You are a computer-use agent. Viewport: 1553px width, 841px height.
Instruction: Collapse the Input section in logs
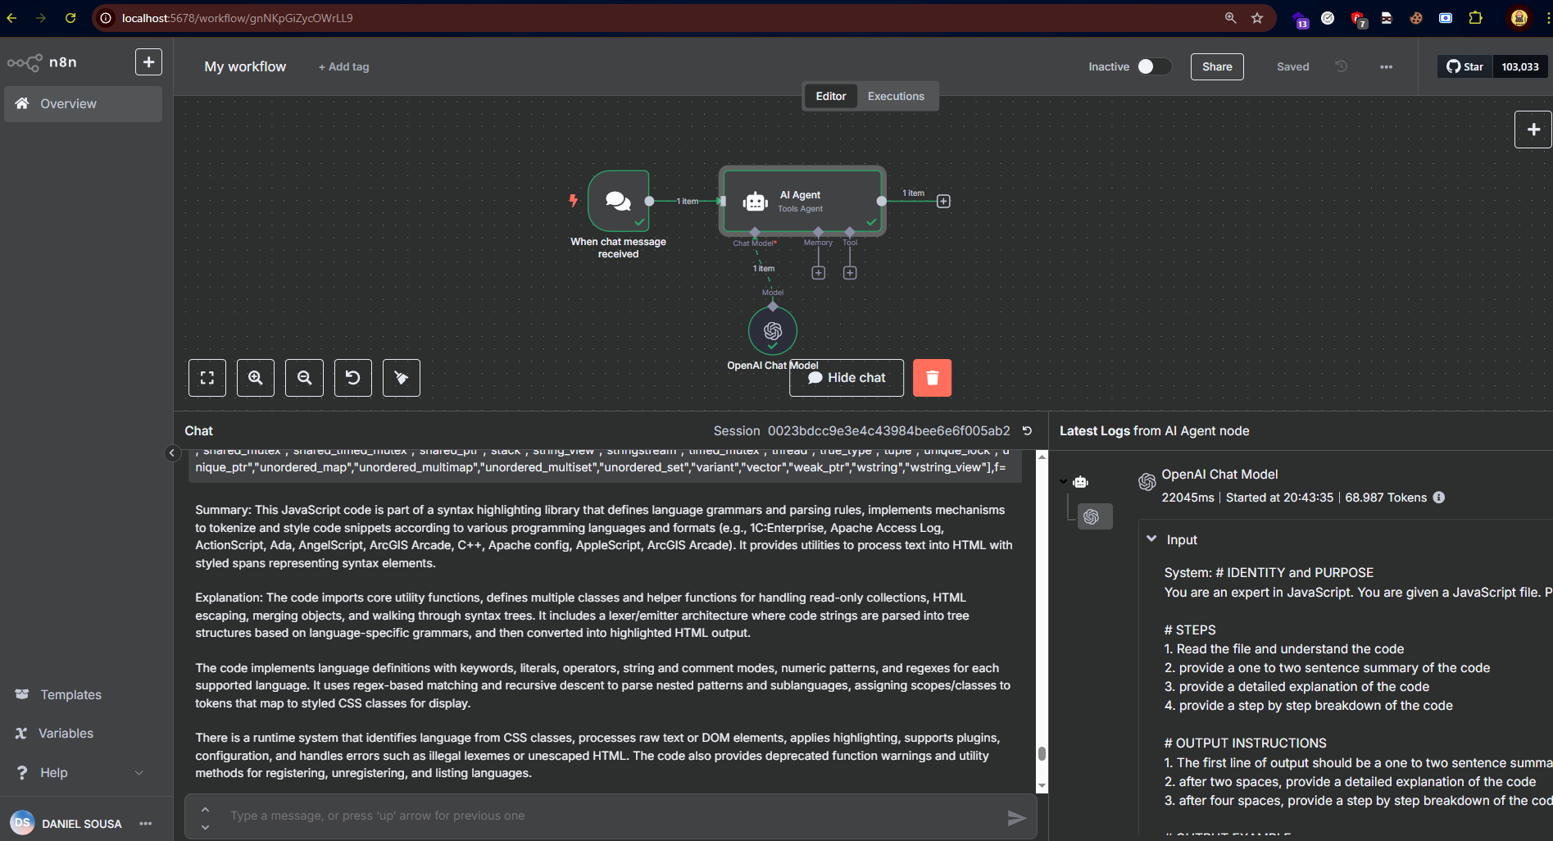[1151, 539]
